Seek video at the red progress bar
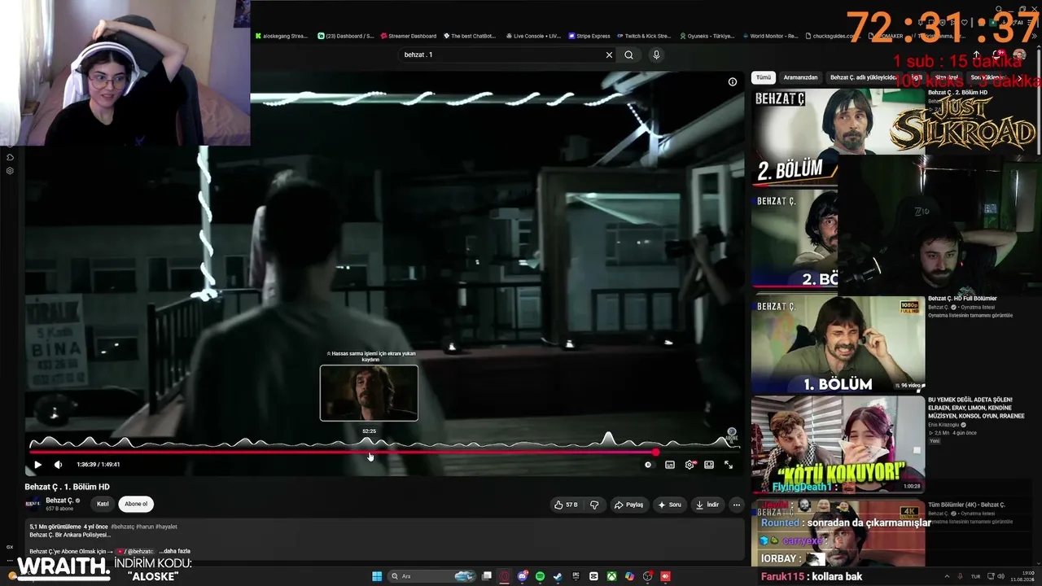The width and height of the screenshot is (1042, 586). pos(342,452)
